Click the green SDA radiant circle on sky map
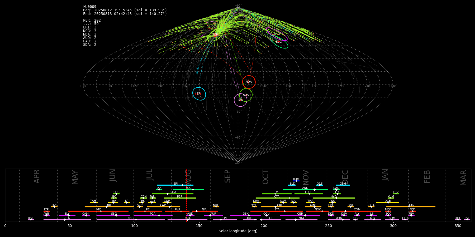This screenshot has height=237, width=475. [x=246, y=95]
